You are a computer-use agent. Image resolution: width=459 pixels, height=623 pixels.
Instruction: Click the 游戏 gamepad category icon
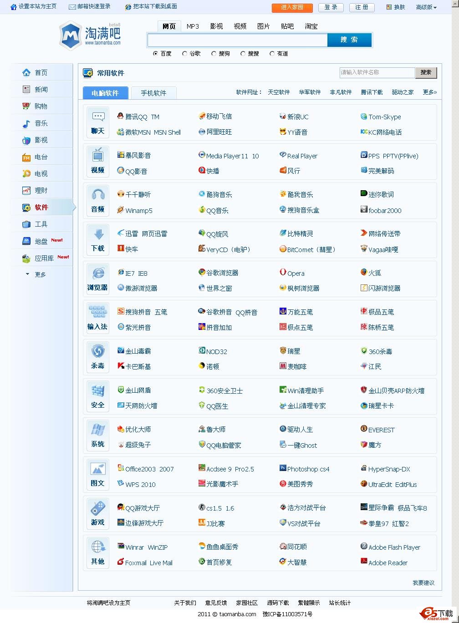coord(98,507)
